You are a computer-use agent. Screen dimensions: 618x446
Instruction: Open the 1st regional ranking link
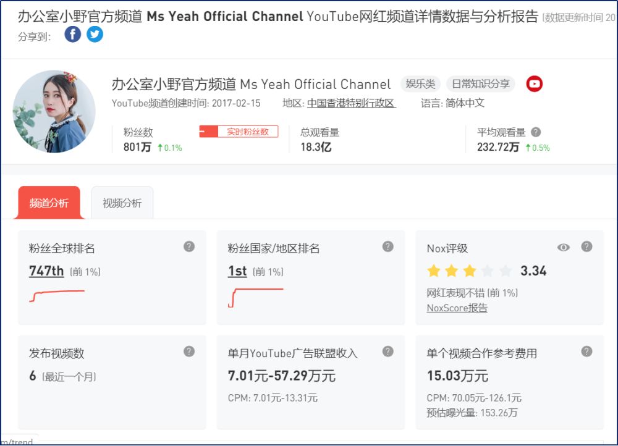(x=237, y=271)
